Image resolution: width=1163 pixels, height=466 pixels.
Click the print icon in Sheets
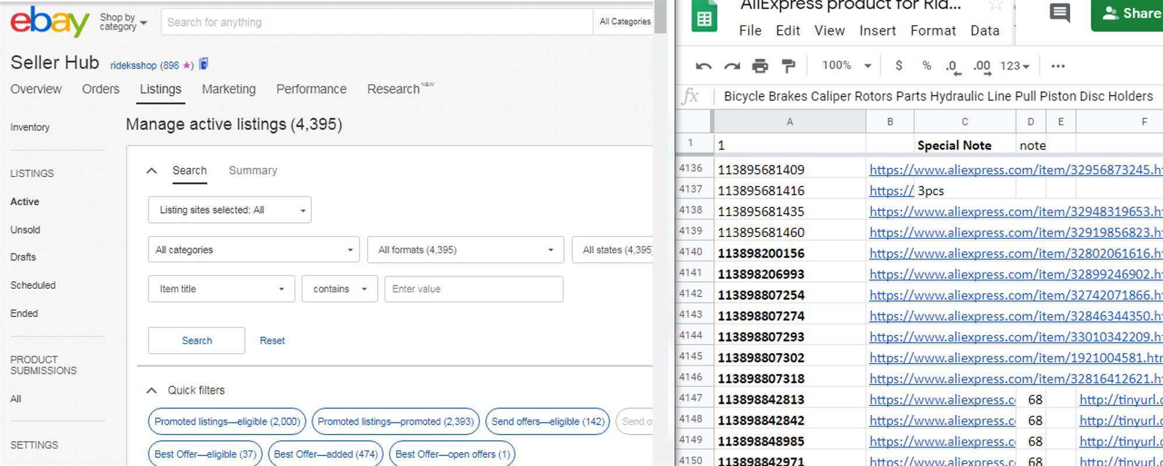click(x=759, y=66)
